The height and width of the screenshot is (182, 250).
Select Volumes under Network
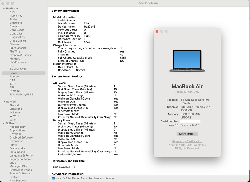15,113
